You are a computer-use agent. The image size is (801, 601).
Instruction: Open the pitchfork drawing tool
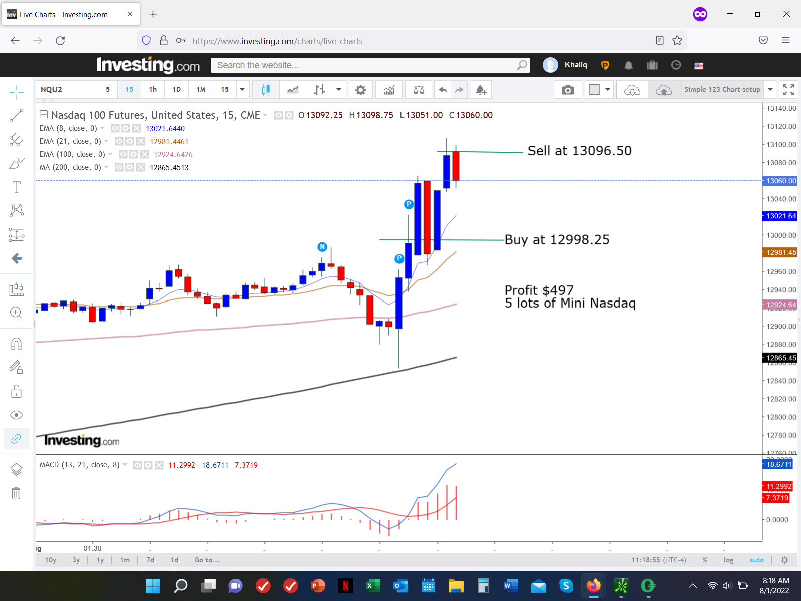pos(16,140)
